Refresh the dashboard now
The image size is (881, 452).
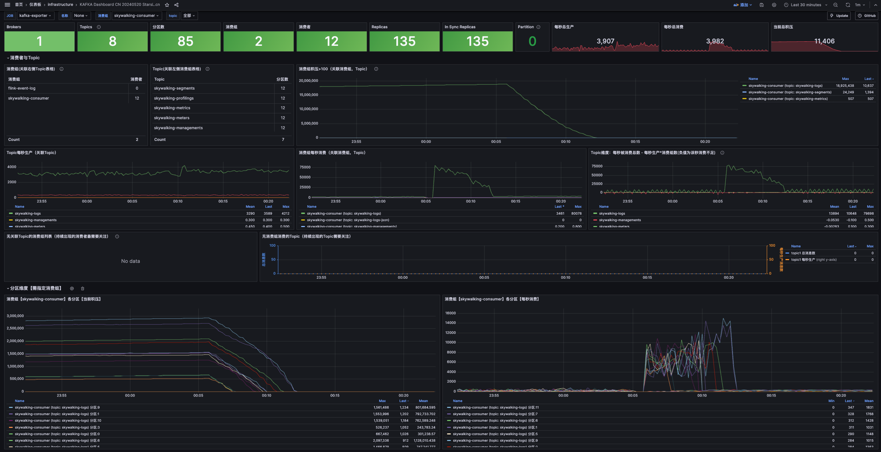[848, 5]
